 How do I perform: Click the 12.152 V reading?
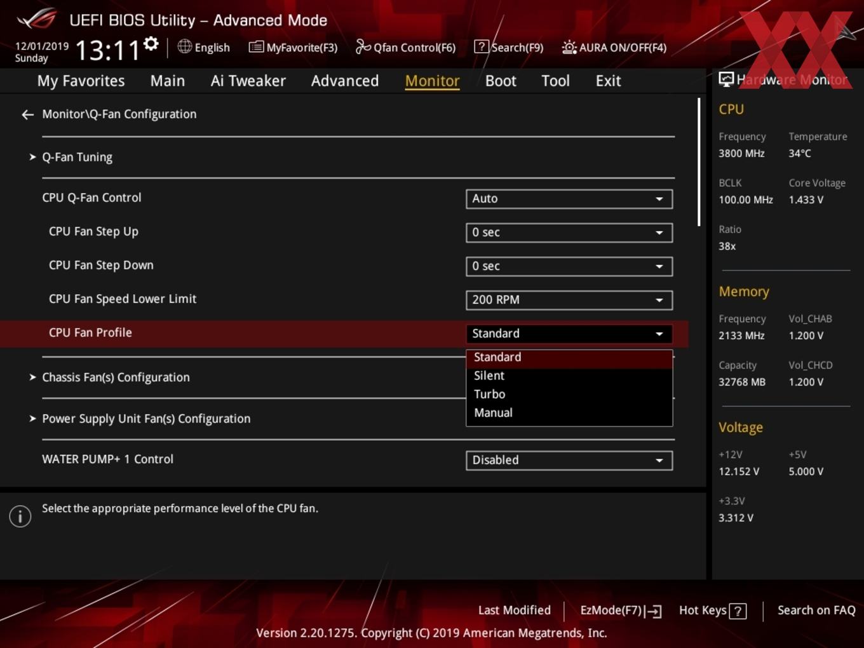[739, 472]
